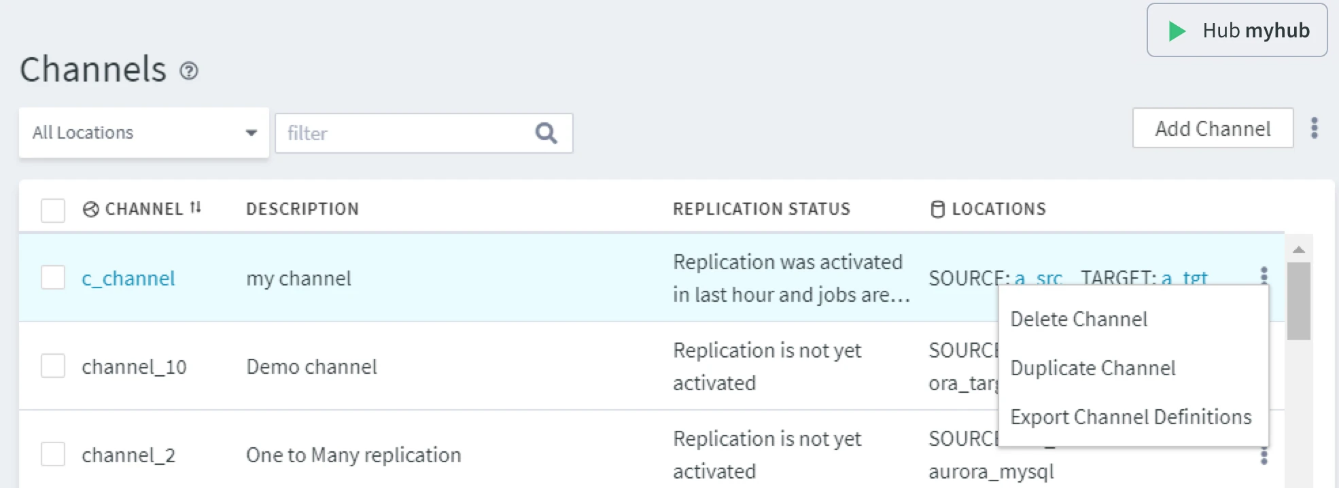Screen dimensions: 1339x488
Task: Click the search magnifier icon in filter
Action: pyautogui.click(x=546, y=133)
